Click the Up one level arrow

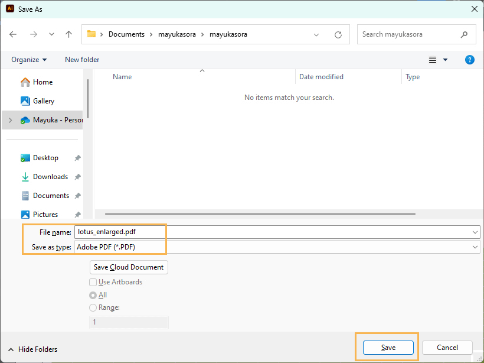(x=68, y=34)
